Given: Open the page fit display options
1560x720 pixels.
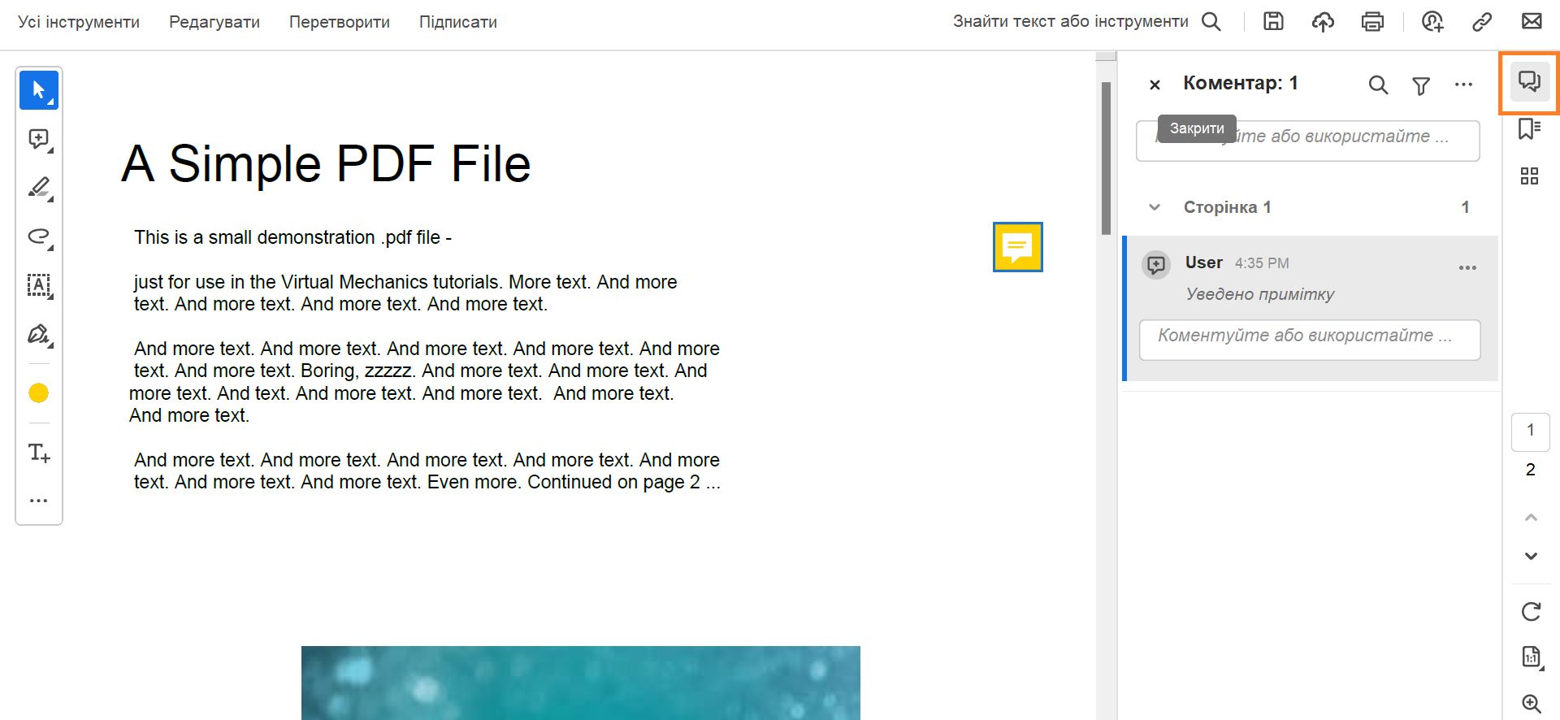Looking at the screenshot, I should click(1531, 657).
